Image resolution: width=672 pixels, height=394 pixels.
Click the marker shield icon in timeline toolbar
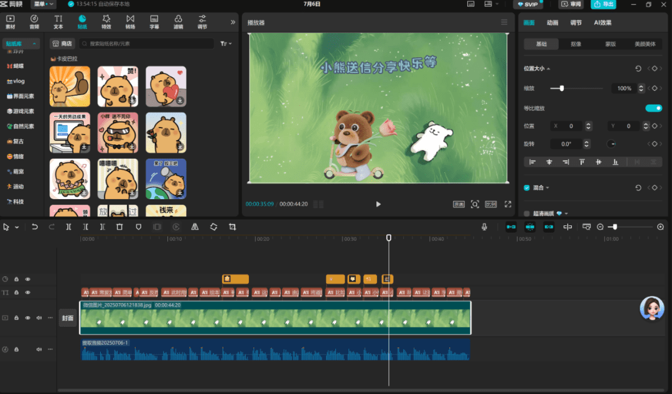(138, 227)
